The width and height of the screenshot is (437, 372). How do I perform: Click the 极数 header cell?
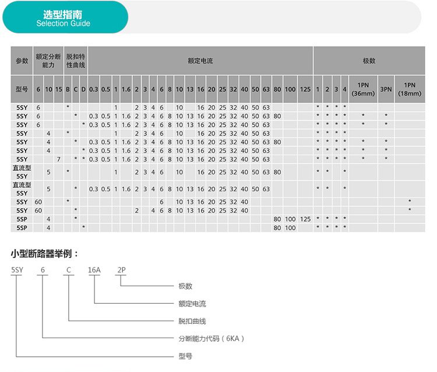tap(369, 61)
